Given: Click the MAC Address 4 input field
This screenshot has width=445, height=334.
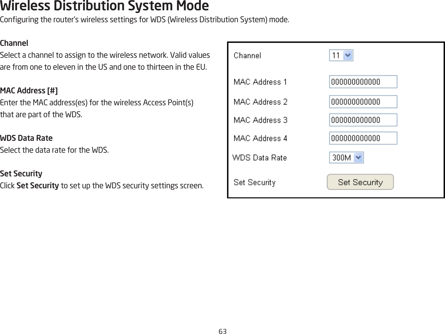Looking at the screenshot, I should click(x=363, y=138).
